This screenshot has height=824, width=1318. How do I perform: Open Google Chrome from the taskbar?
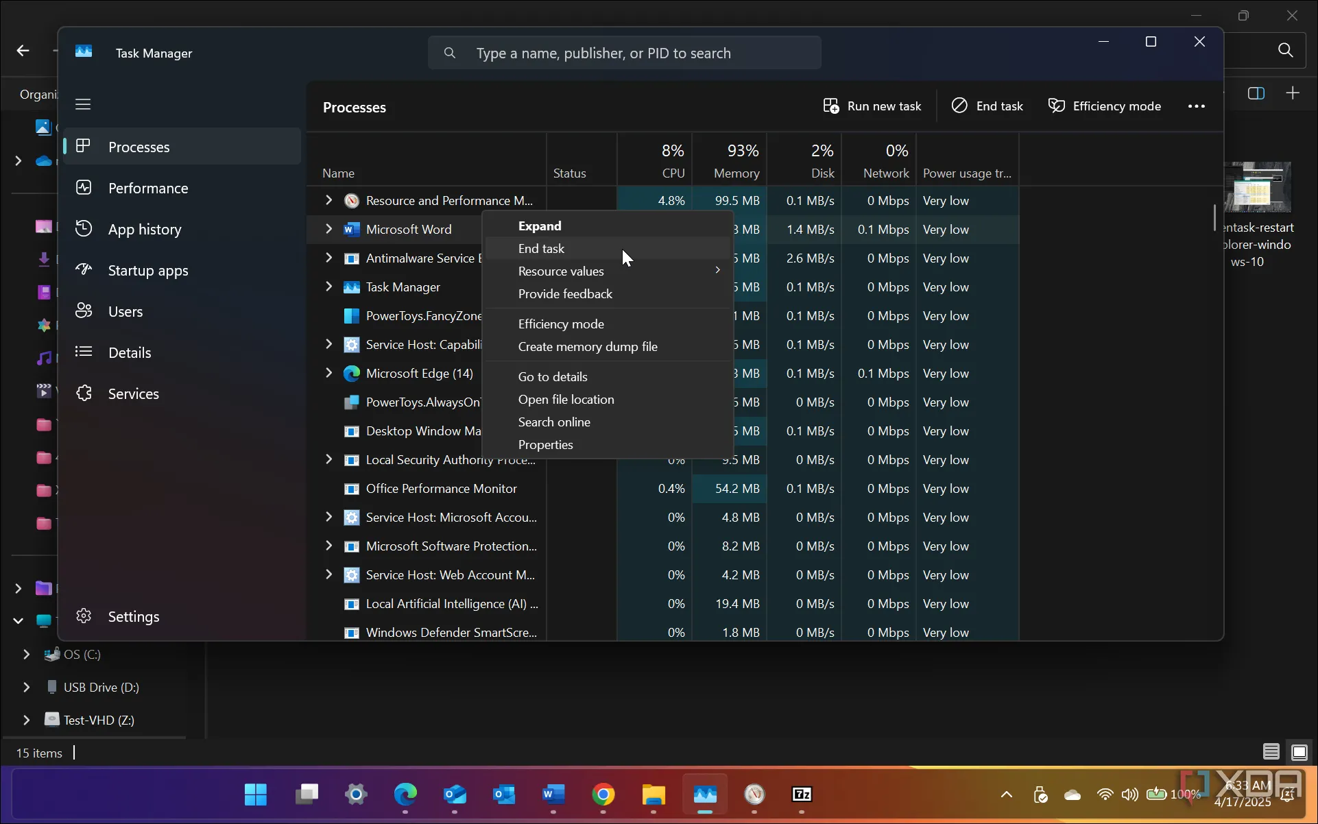click(603, 795)
